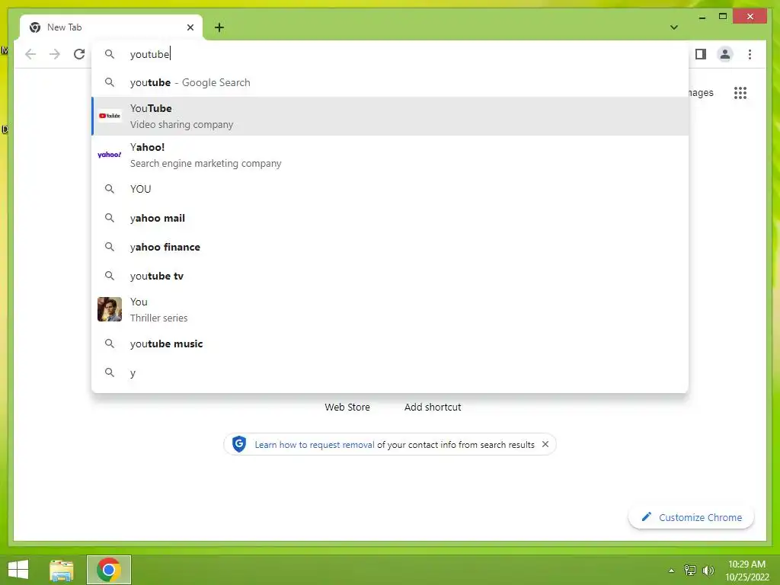Screen dimensions: 780x585
Task: Pick the 'youtube tv' suggestion
Action: (390, 276)
